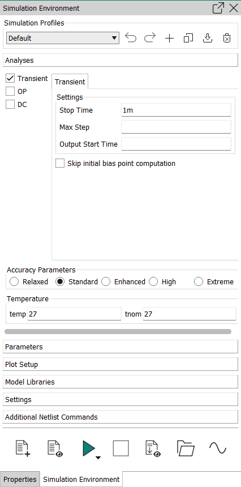
Task: Expand the Plot Setup section
Action: coord(120,364)
